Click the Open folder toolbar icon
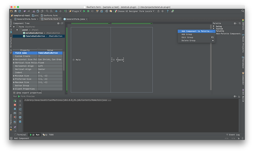 point(11,11)
